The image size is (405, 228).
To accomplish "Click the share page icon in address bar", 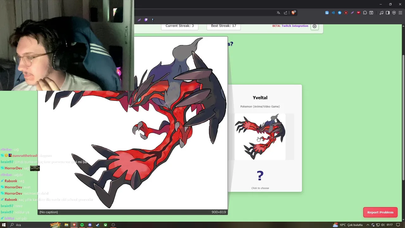I will [x=286, y=13].
